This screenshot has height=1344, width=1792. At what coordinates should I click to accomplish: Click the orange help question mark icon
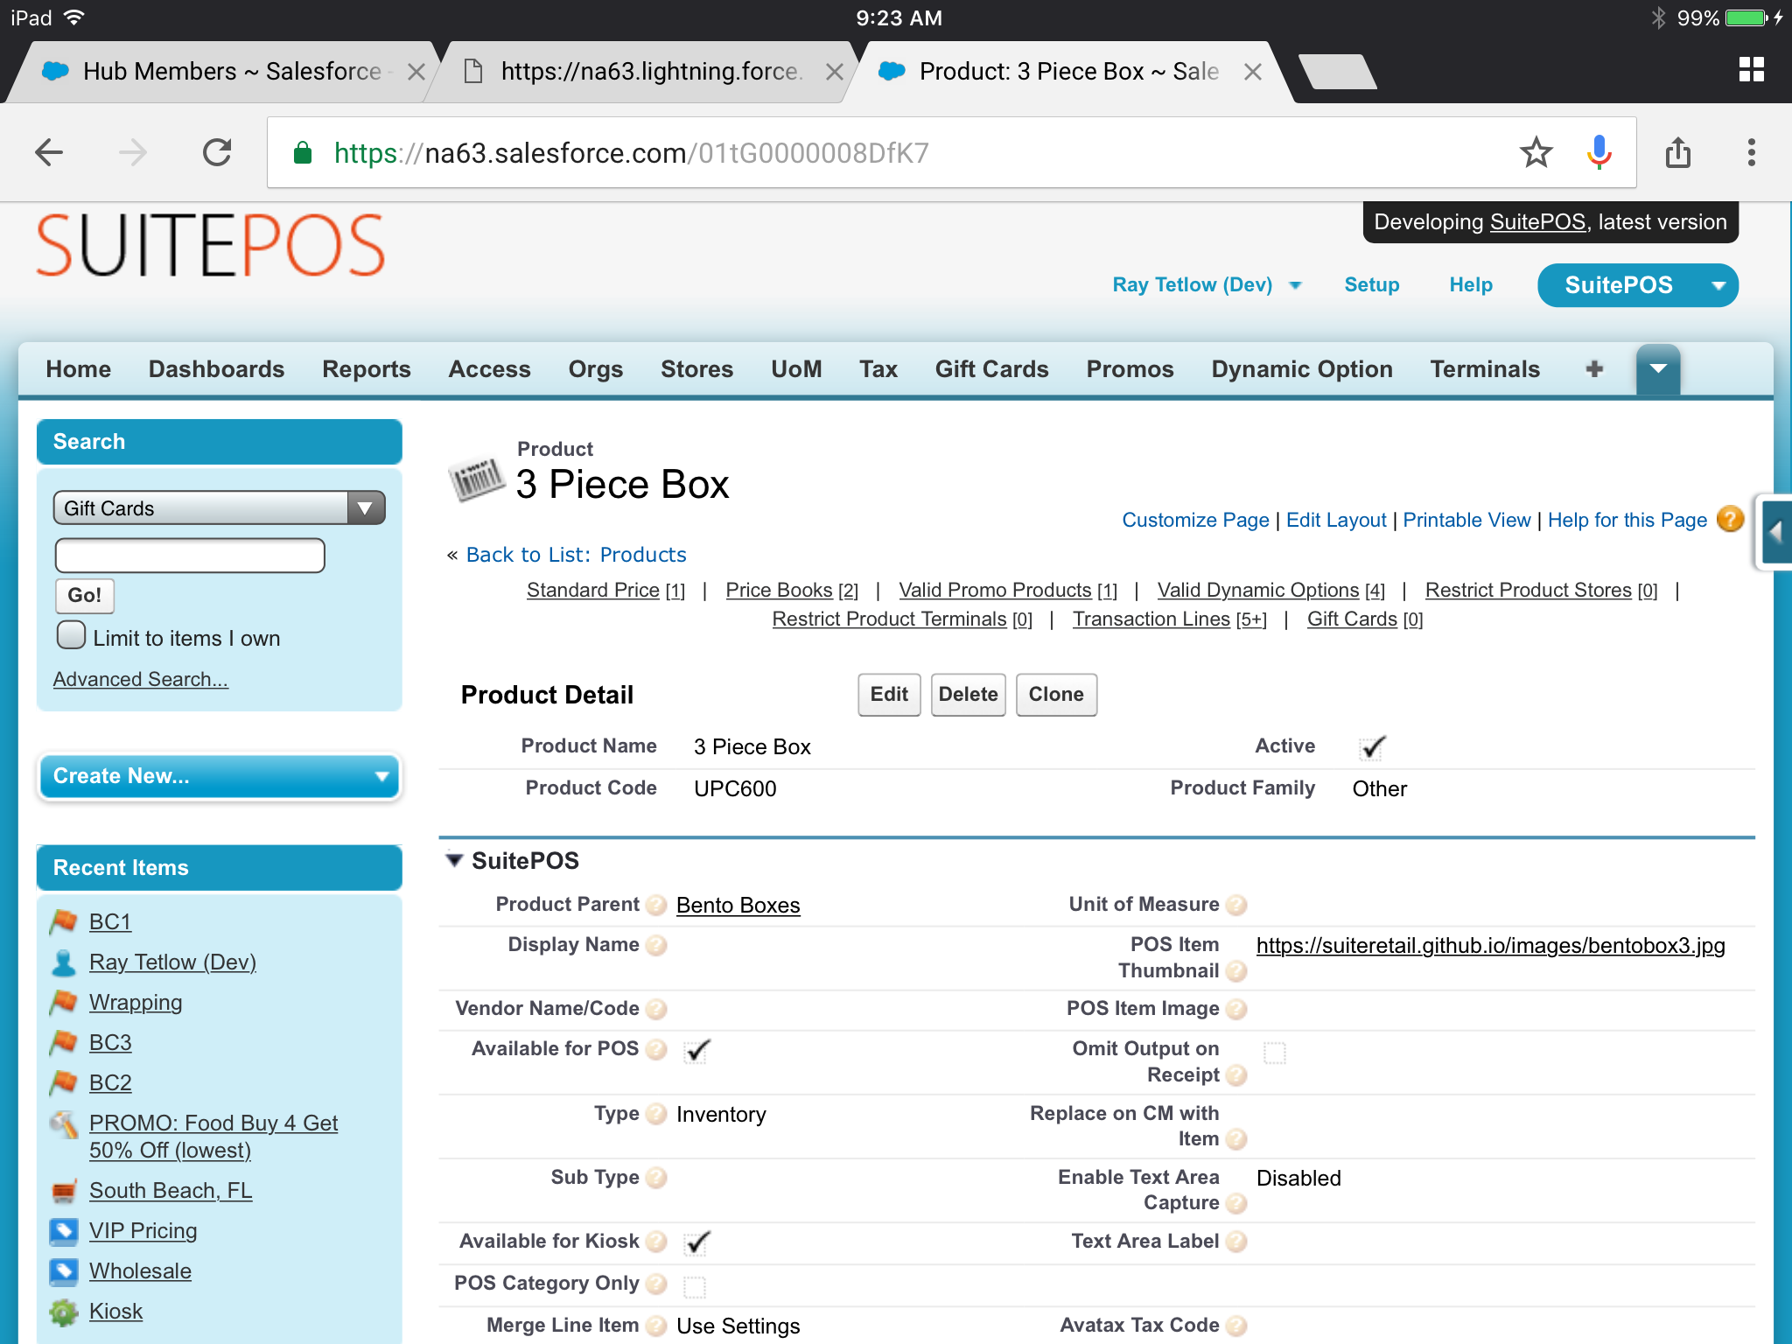point(1730,519)
